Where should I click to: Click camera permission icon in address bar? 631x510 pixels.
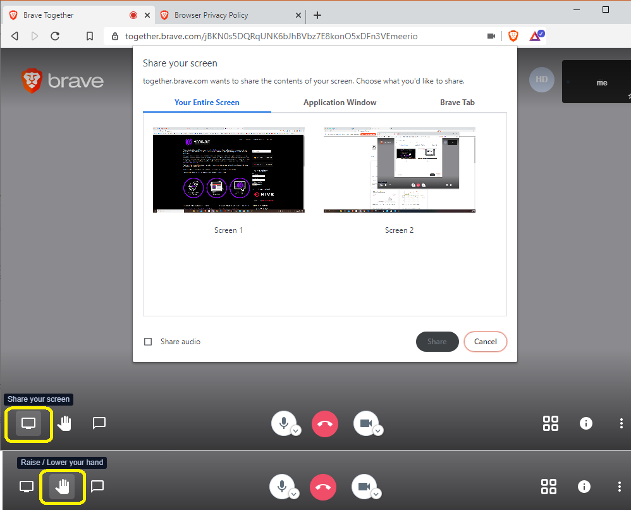[491, 36]
